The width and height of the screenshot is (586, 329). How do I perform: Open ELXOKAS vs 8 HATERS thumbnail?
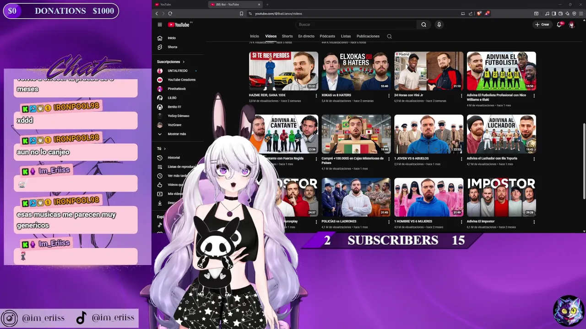pyautogui.click(x=356, y=71)
